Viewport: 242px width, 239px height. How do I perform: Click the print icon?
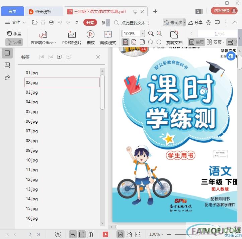coord(52,22)
